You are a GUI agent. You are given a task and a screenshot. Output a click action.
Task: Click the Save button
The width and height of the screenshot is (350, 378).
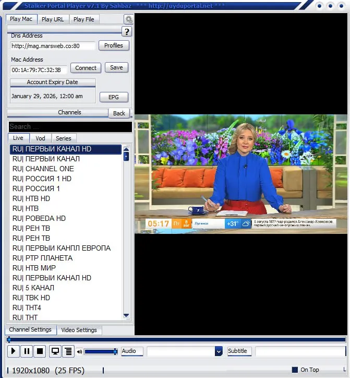coord(116,67)
